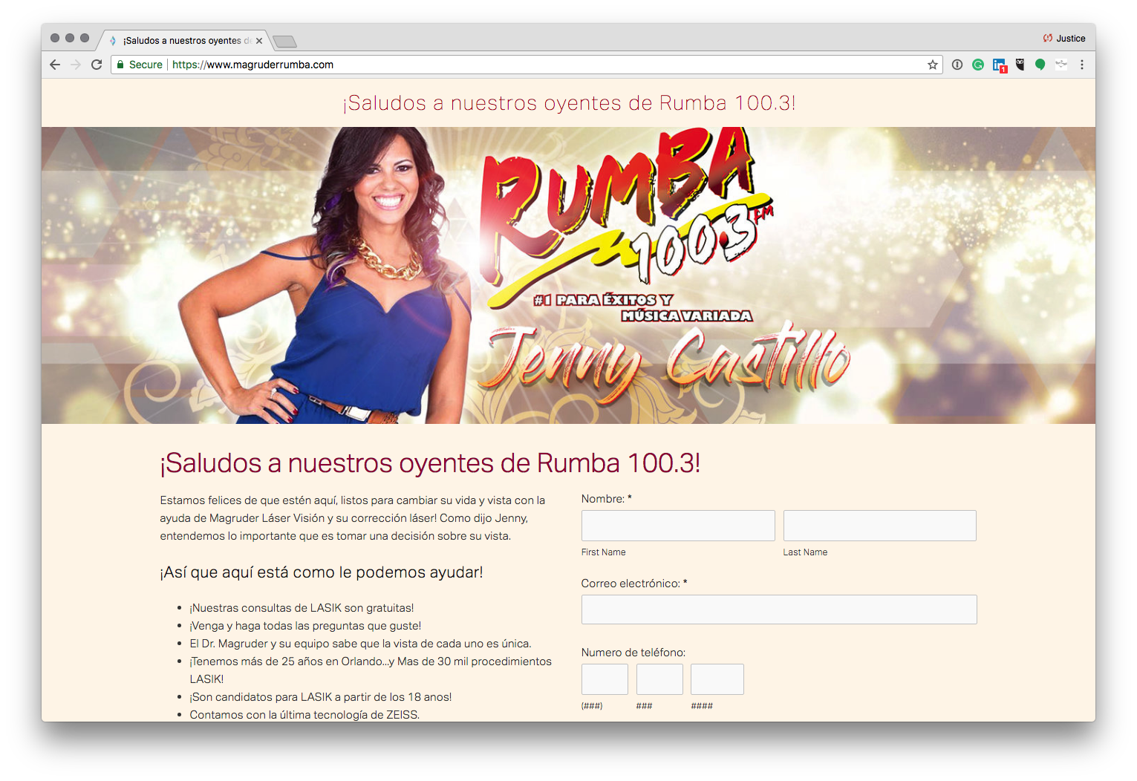Screen dimensions: 1137x781
Task: Open the 1Password extension icon
Action: (x=957, y=65)
